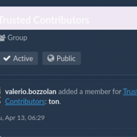
Task: Click the Trusted Contributors page title
Action: click(x=44, y=20)
